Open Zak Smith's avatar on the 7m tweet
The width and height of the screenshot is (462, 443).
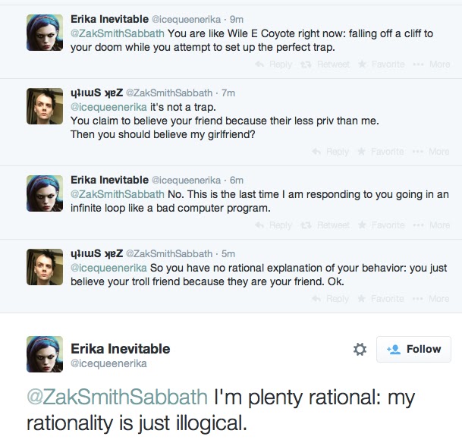tap(45, 106)
